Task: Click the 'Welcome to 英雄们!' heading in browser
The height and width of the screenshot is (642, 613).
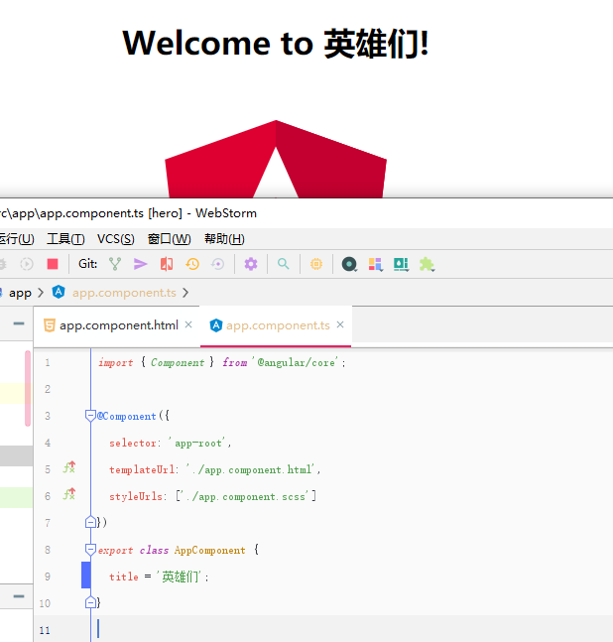Action: pyautogui.click(x=276, y=43)
